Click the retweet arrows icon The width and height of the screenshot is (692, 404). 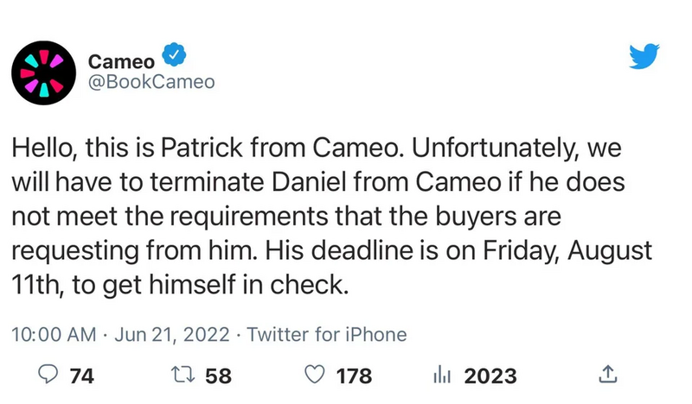[183, 376]
